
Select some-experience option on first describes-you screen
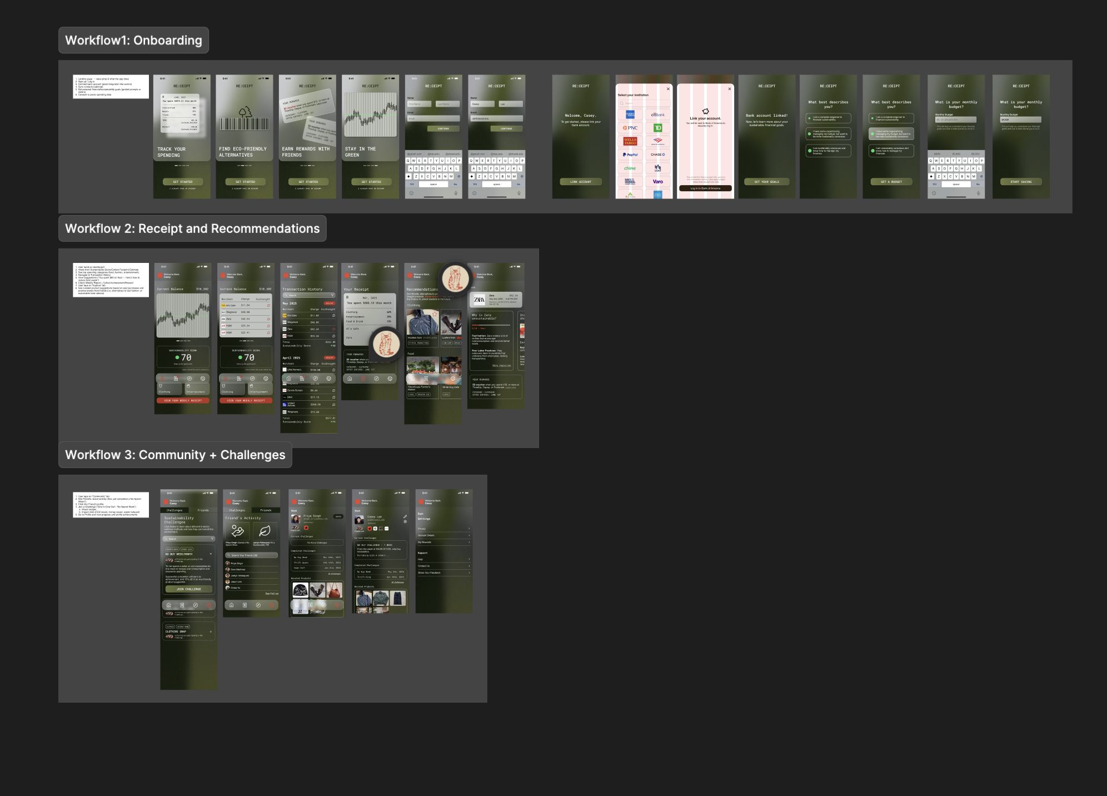tap(828, 134)
